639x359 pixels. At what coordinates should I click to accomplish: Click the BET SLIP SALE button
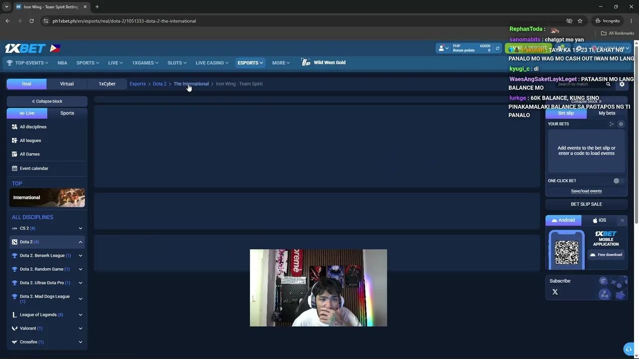[x=586, y=204]
